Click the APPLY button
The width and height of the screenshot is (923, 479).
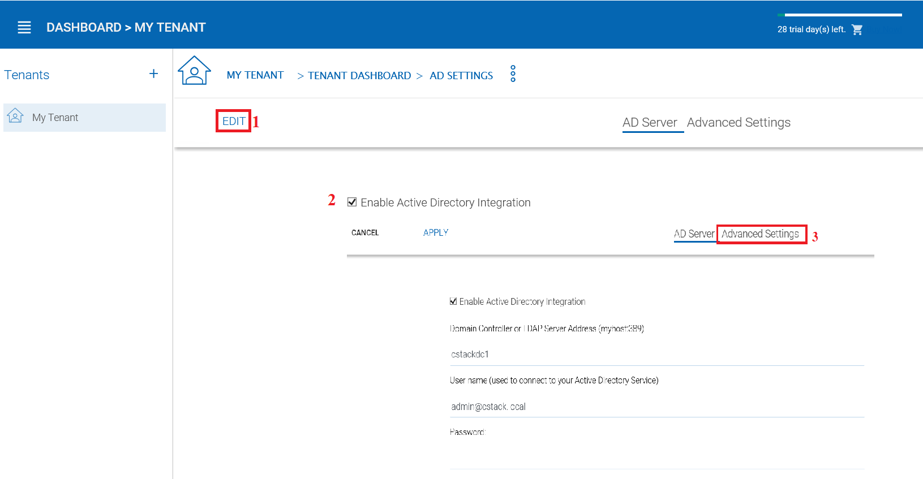(436, 232)
